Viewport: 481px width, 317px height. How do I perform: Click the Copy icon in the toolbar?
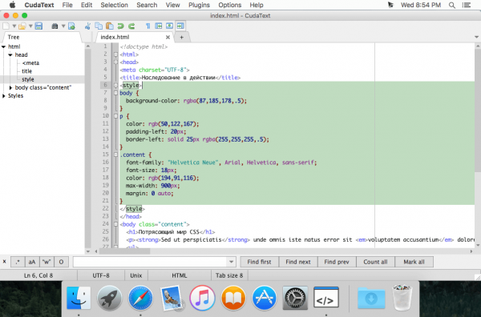(x=99, y=26)
